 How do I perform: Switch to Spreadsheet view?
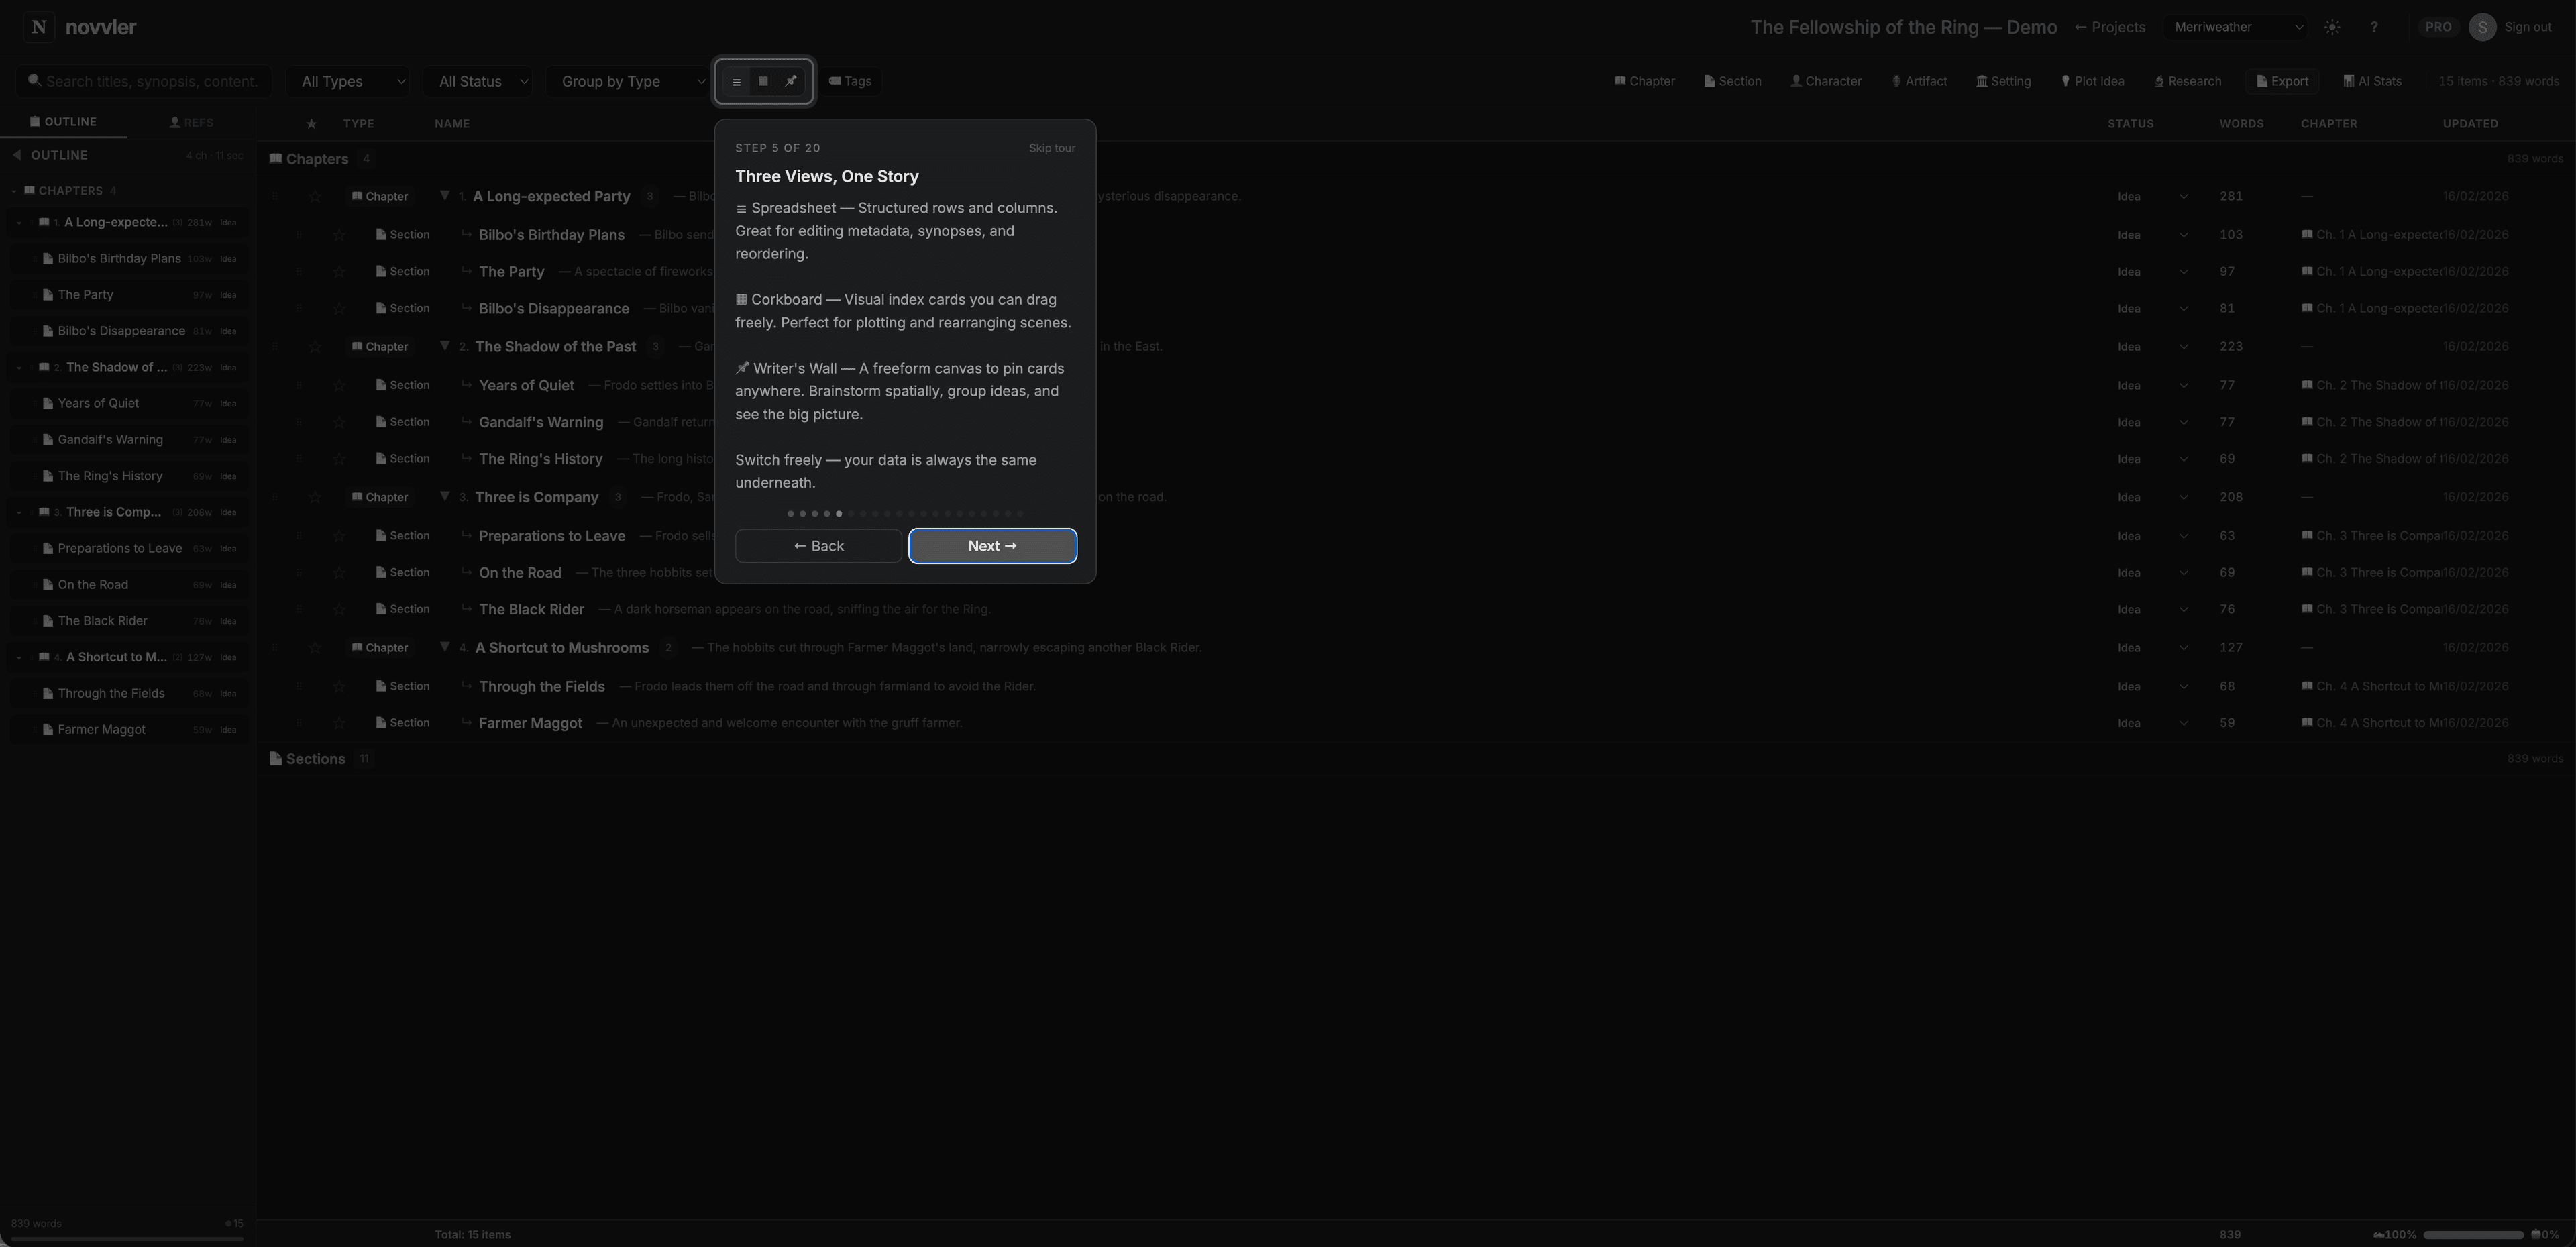click(736, 81)
